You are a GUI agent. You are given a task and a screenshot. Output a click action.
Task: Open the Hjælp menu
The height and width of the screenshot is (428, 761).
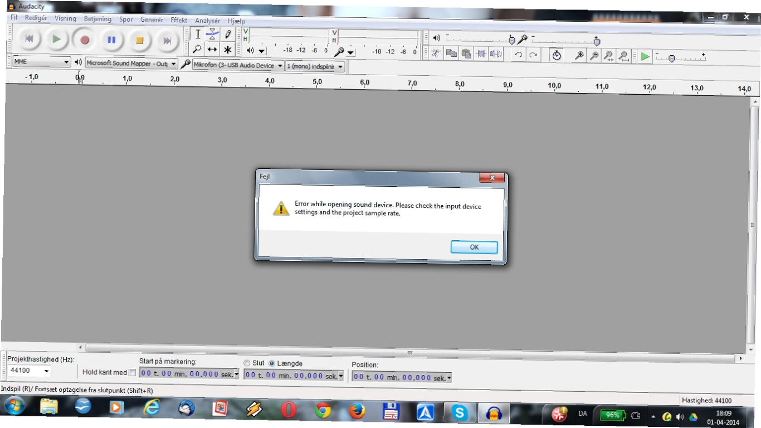[236, 21]
